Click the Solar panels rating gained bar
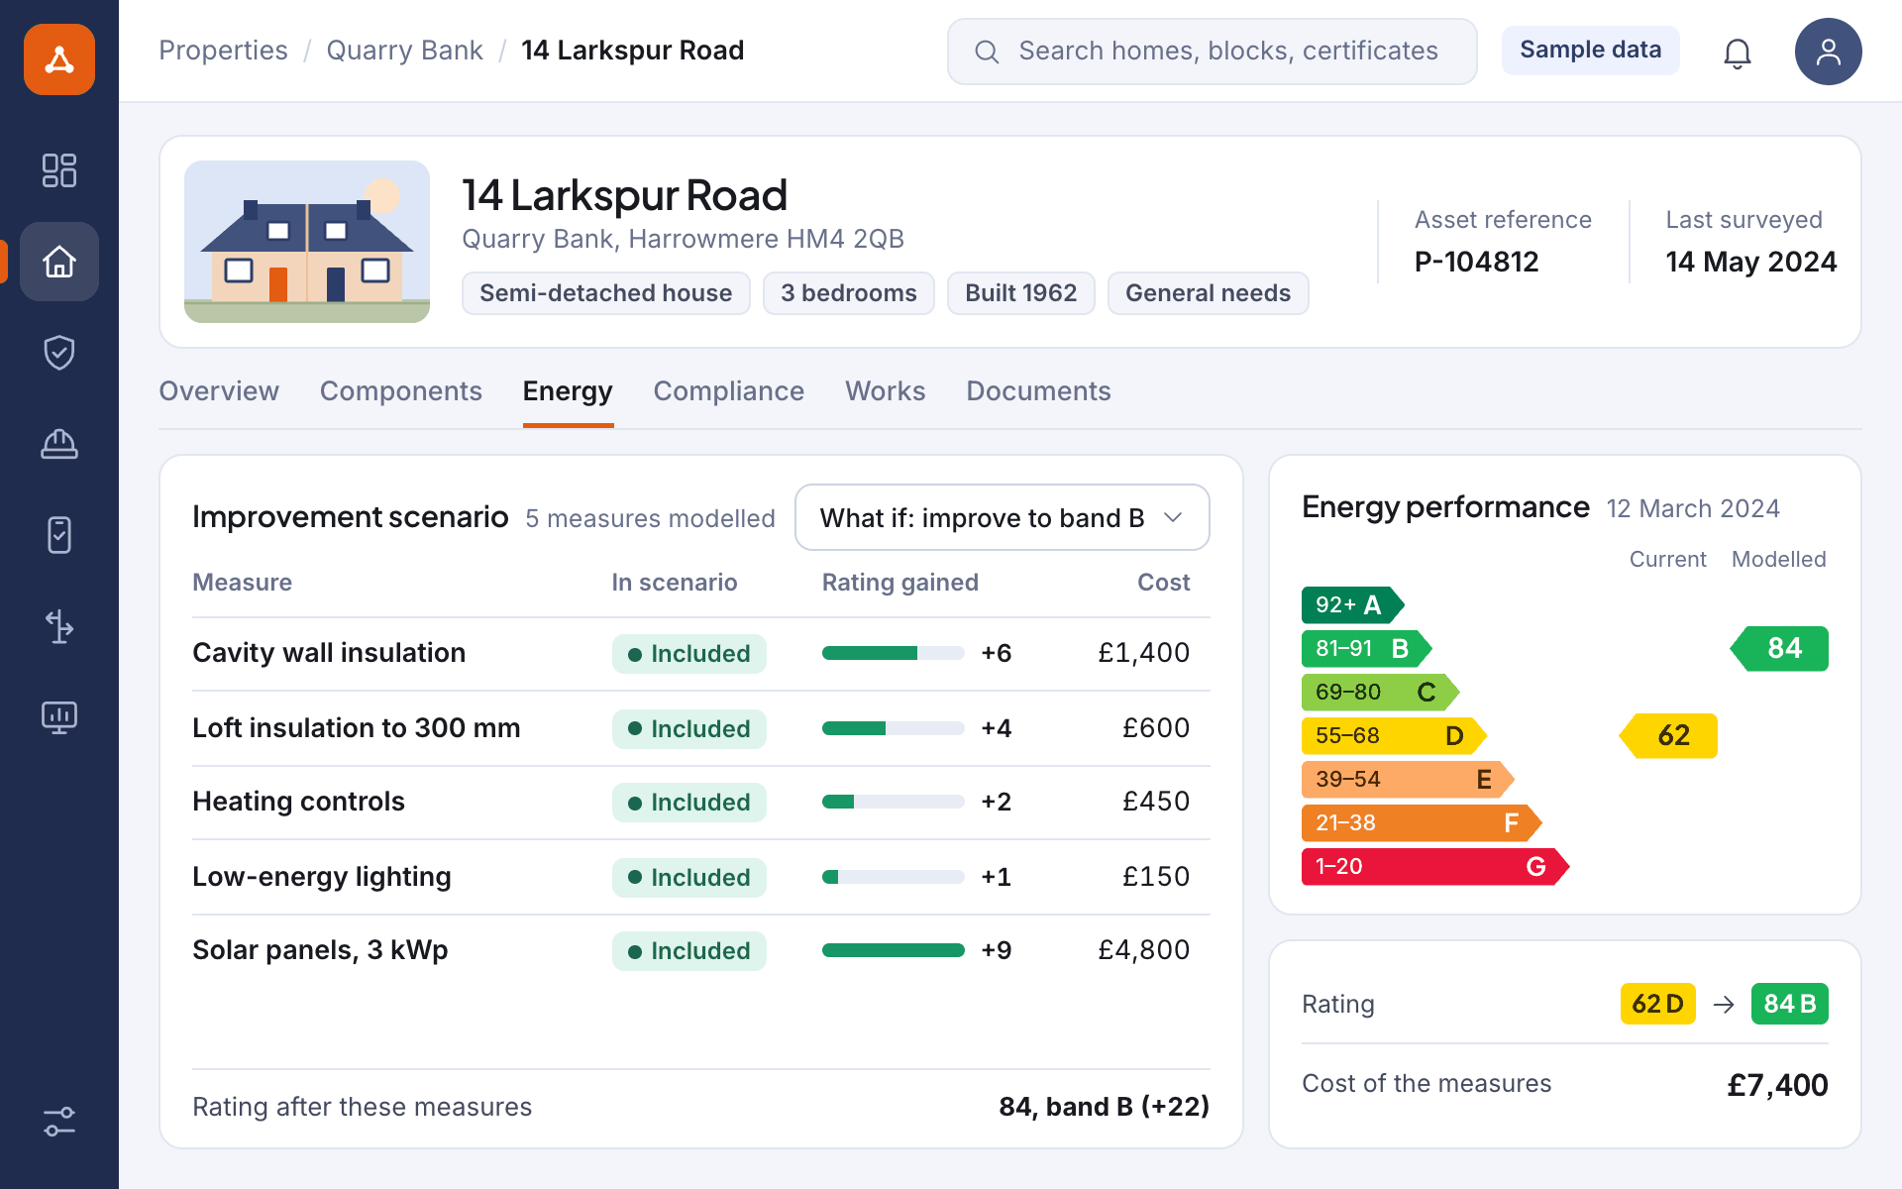Image resolution: width=1902 pixels, height=1189 pixels. (x=894, y=950)
